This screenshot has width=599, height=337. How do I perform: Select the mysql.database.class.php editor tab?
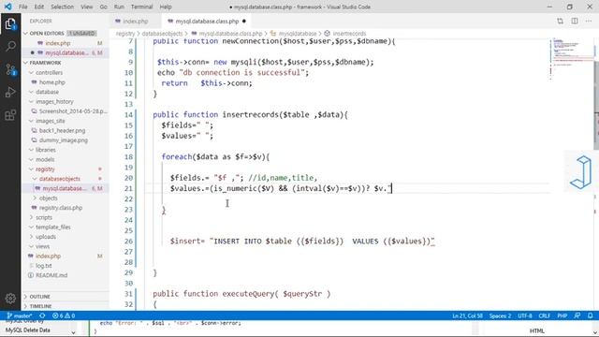click(x=207, y=22)
